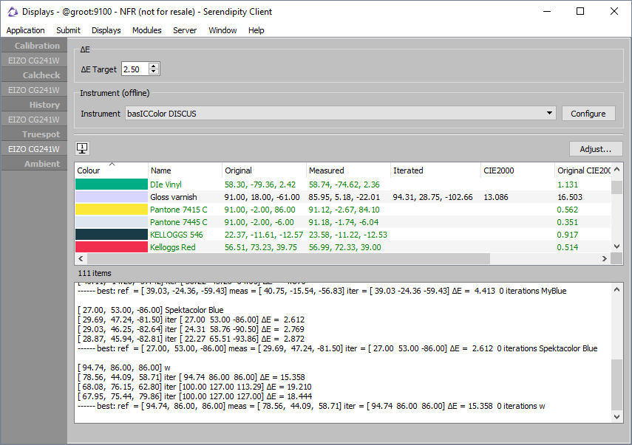Open the Help menu

pos(256,30)
